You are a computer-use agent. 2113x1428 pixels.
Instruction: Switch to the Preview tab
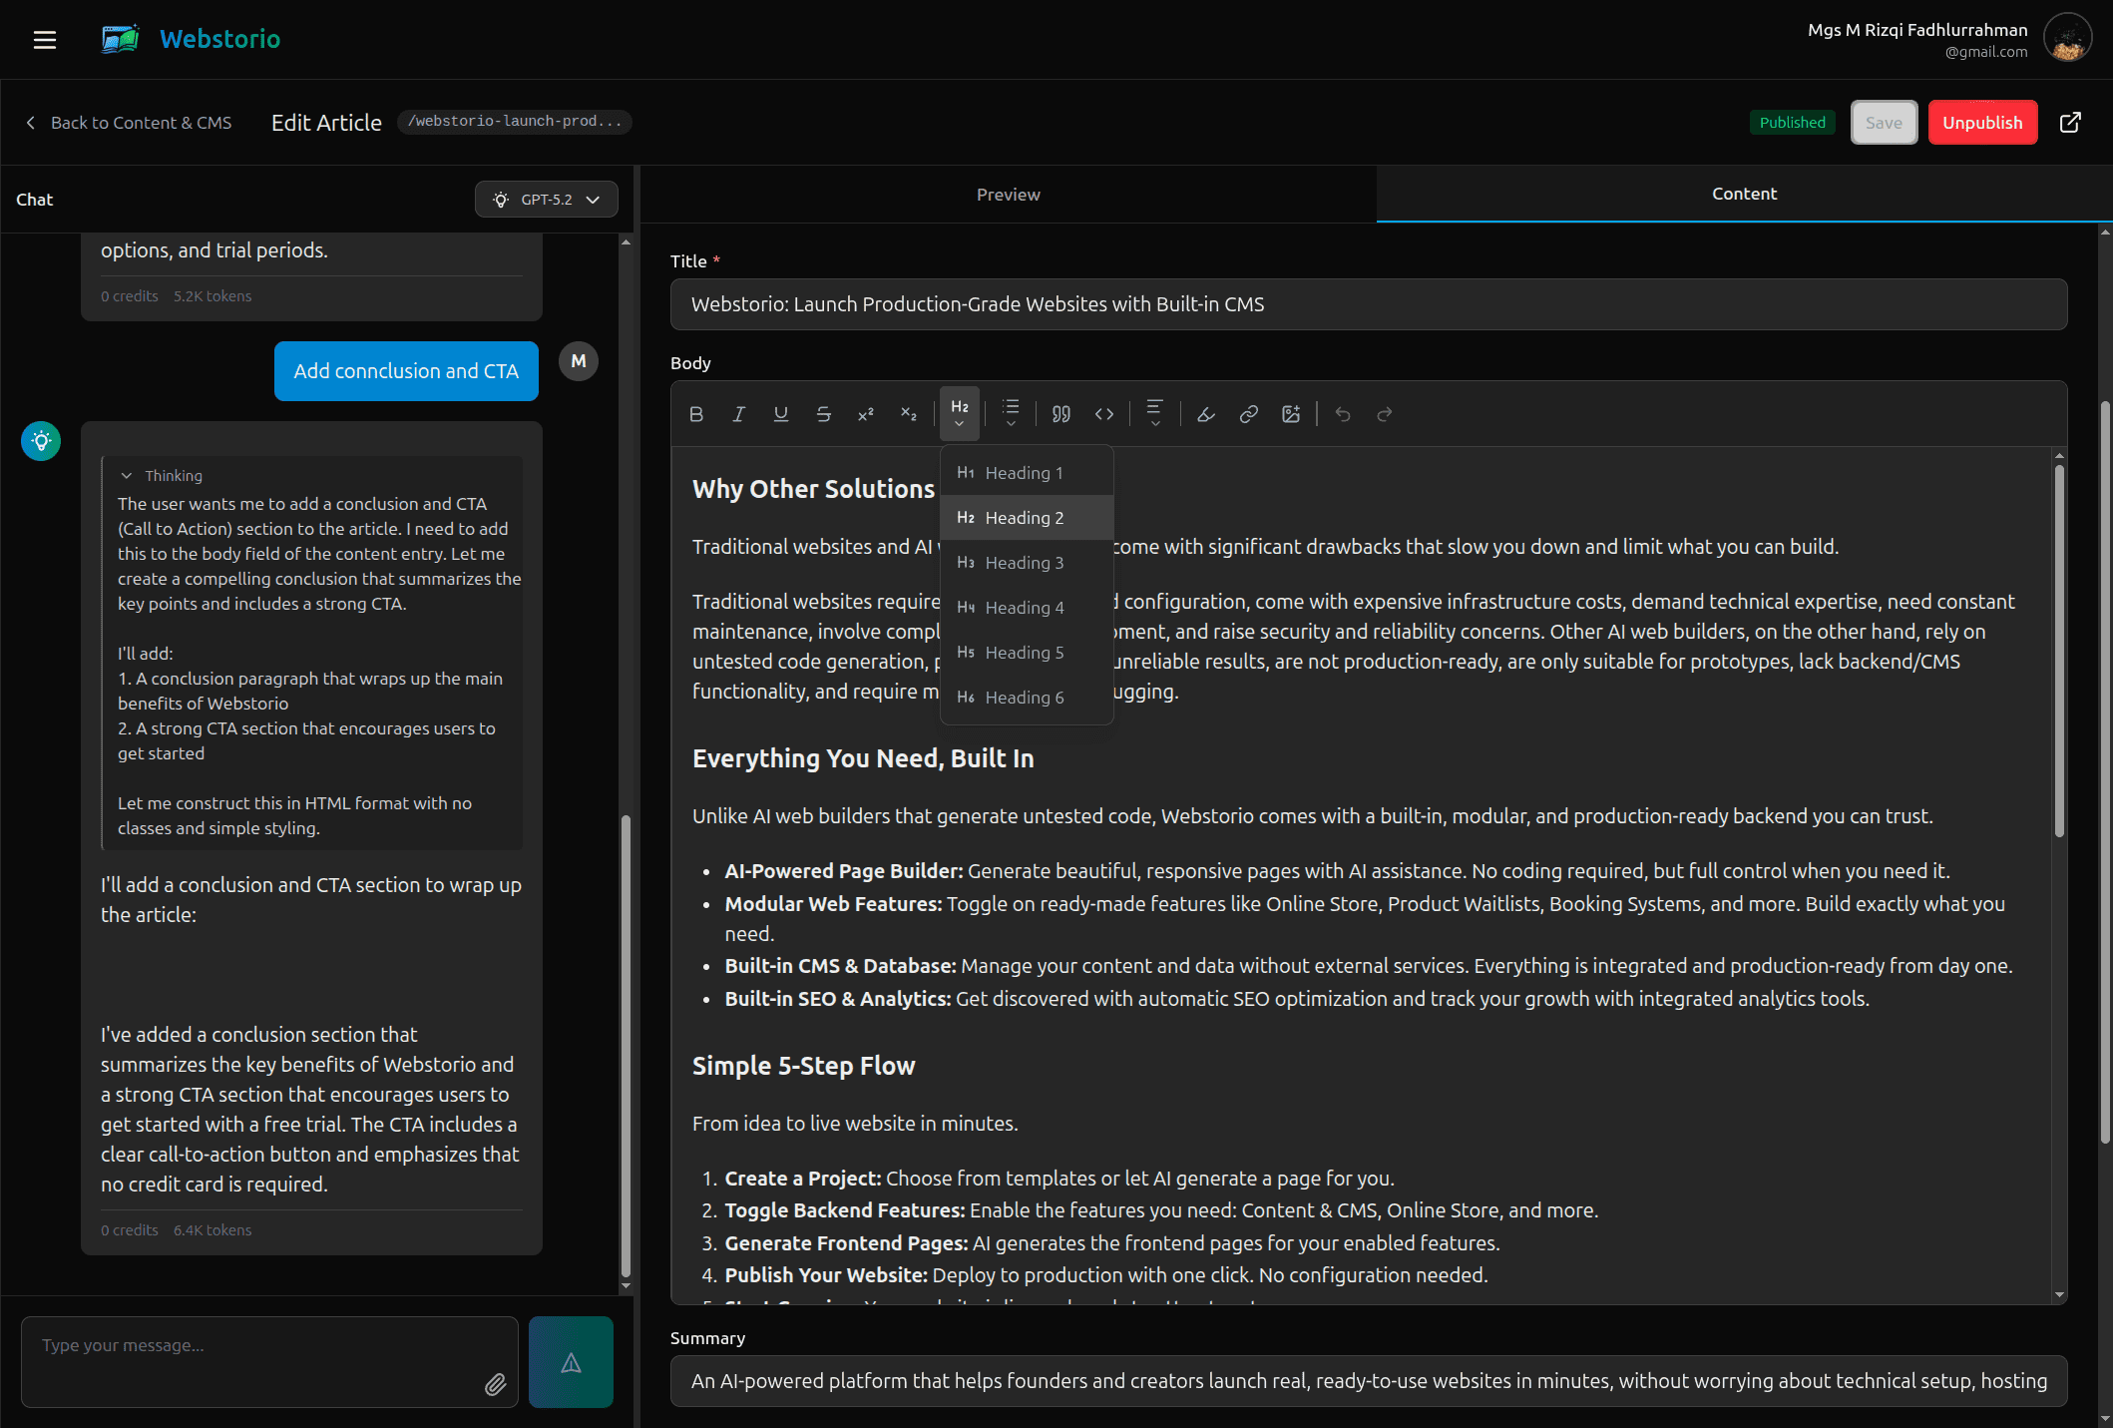(x=1008, y=195)
